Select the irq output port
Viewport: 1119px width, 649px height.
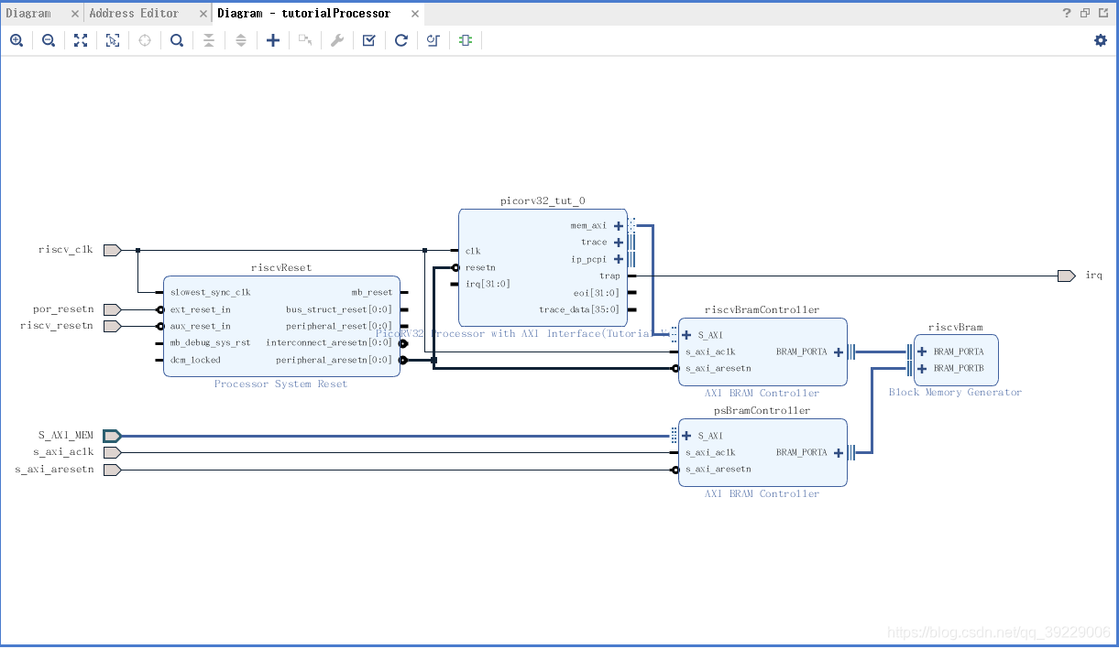click(x=1066, y=276)
